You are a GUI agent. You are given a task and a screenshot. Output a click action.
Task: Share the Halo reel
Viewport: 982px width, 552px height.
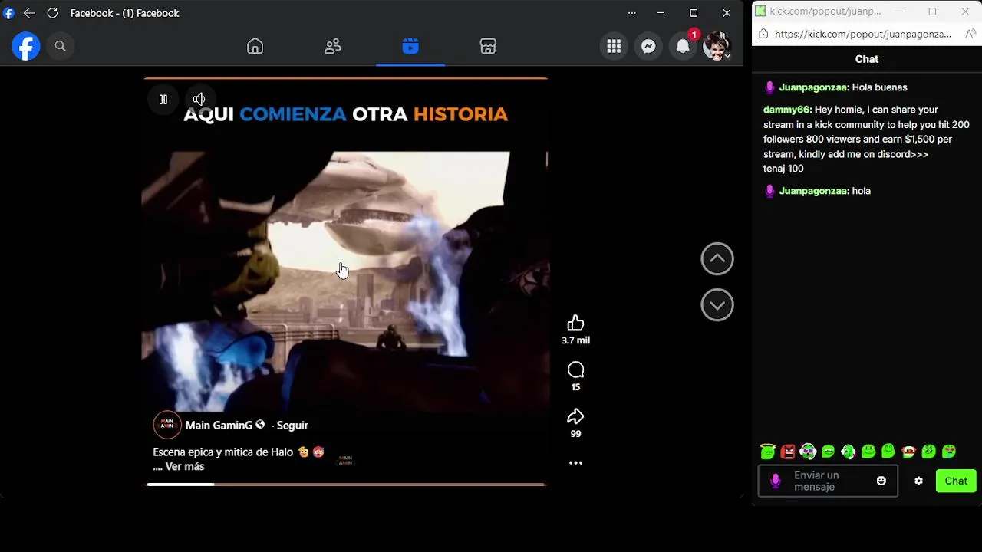click(x=575, y=416)
